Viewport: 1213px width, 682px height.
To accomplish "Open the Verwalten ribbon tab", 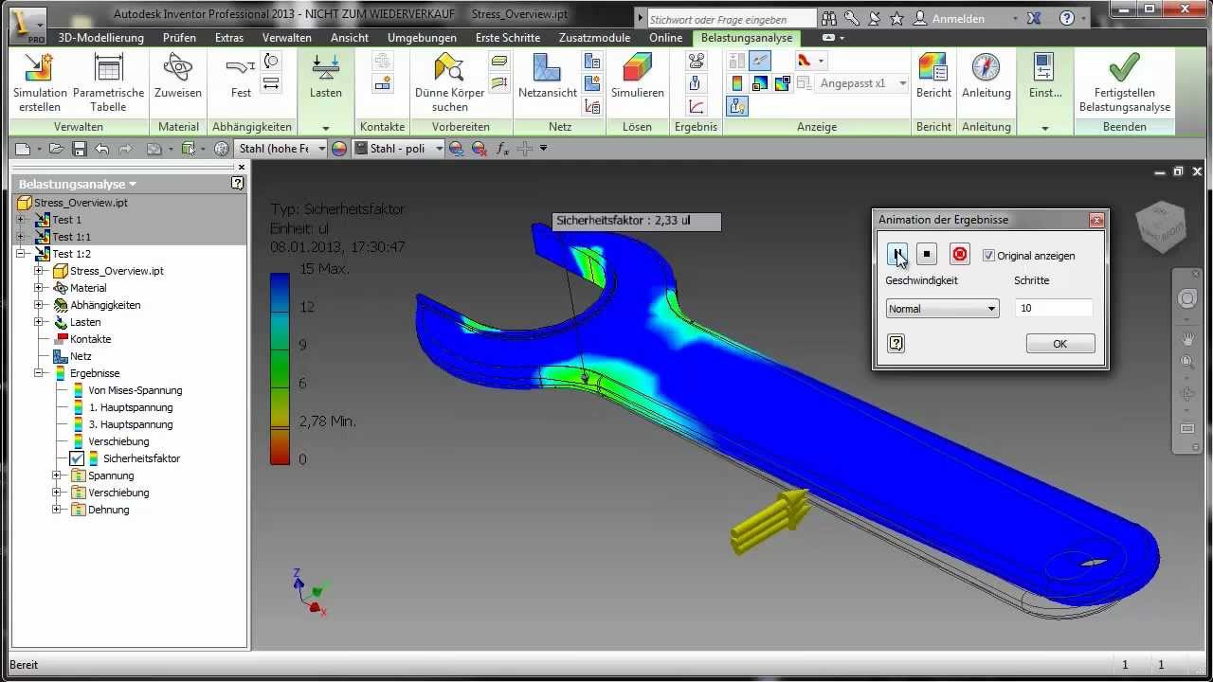I will [x=287, y=38].
